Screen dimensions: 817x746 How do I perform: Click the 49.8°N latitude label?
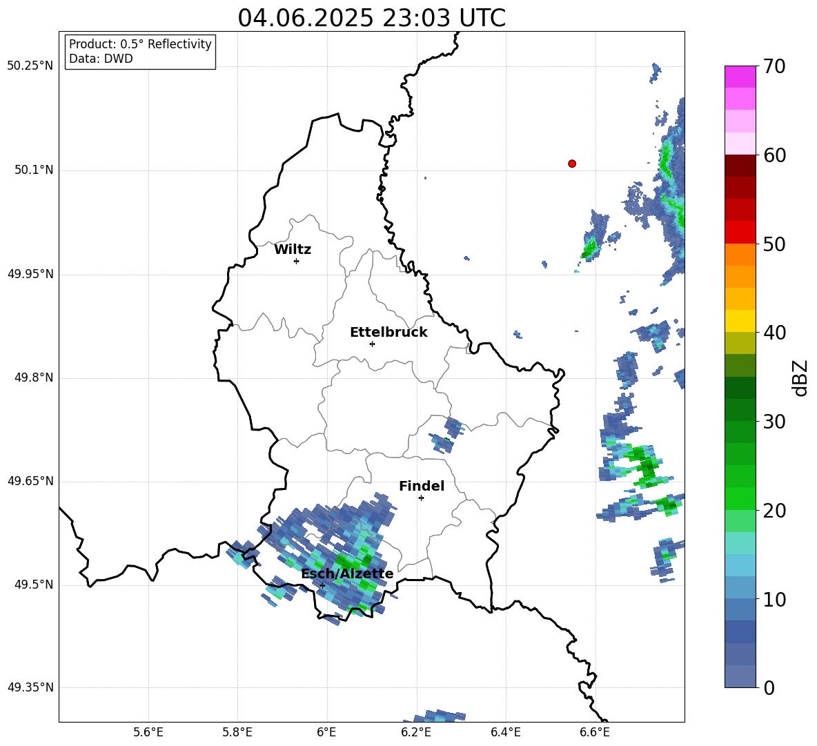34,377
